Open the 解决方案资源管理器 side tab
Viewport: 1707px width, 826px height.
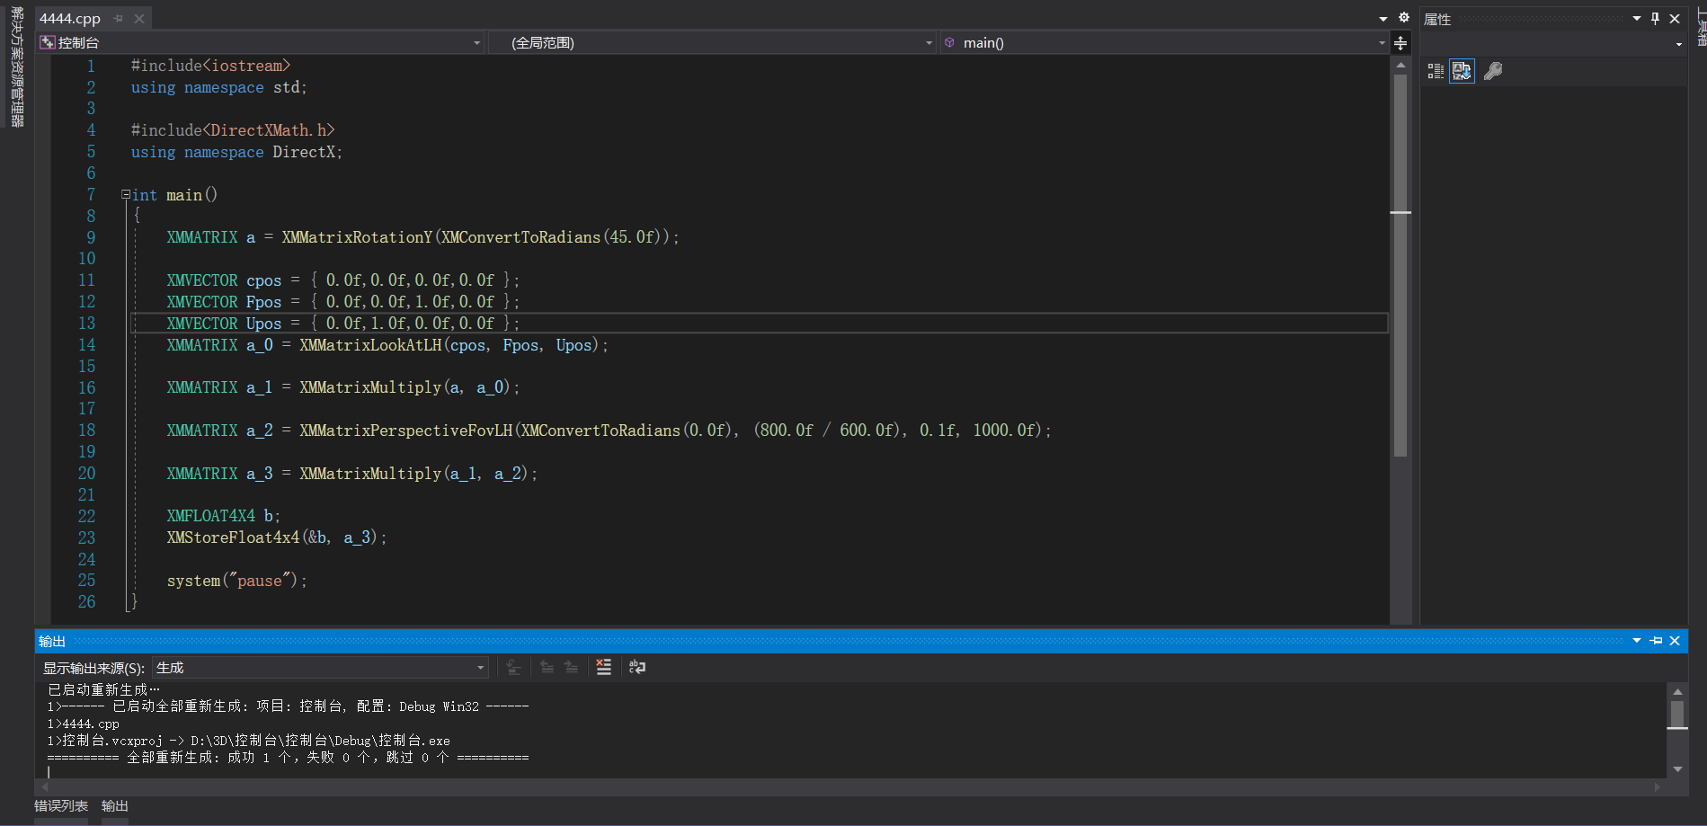[17, 67]
